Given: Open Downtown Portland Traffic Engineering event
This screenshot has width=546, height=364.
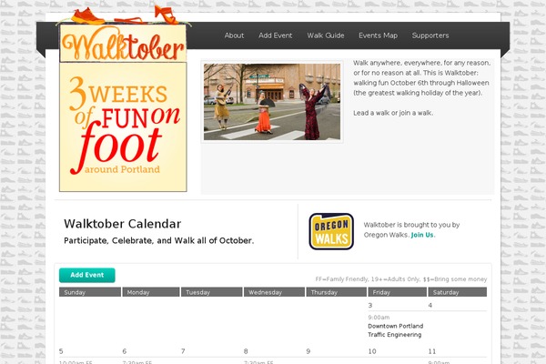Looking at the screenshot, I should pos(395,330).
